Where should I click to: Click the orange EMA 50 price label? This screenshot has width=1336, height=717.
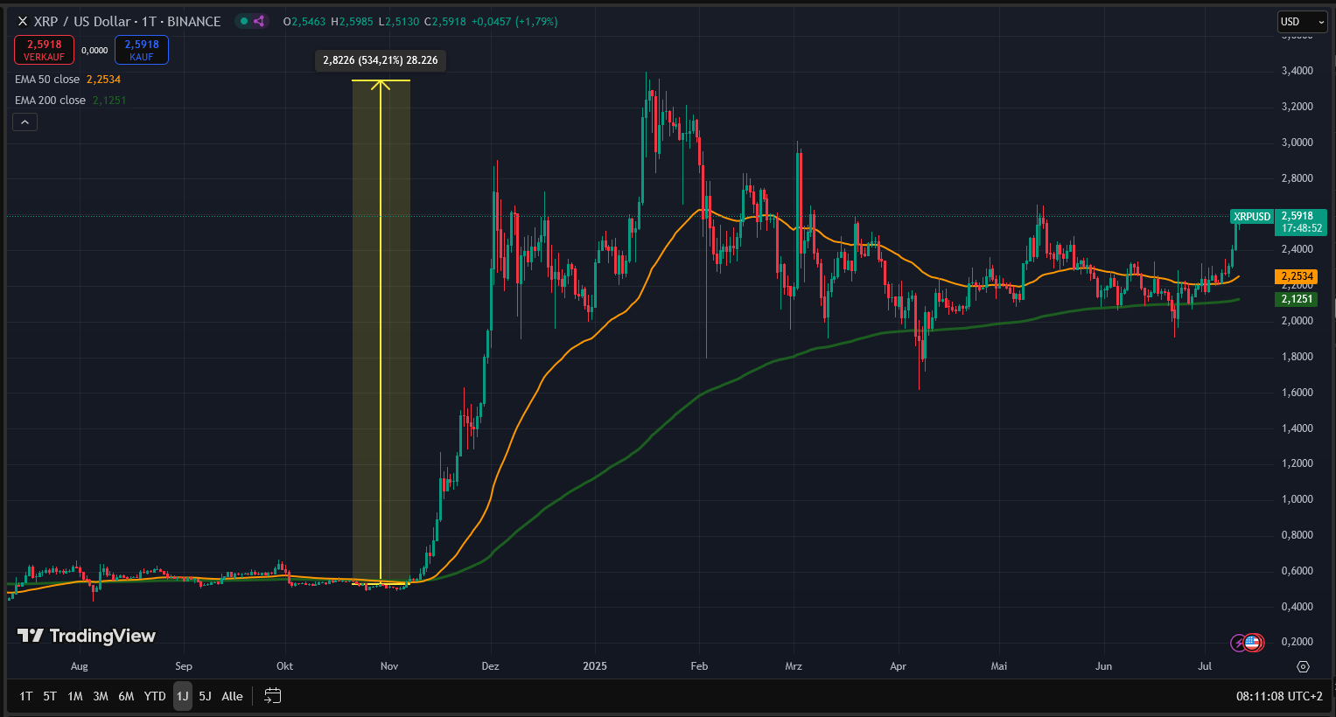pos(1297,276)
